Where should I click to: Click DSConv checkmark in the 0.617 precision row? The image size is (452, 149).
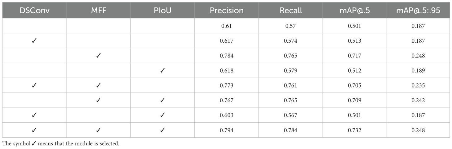[34, 41]
